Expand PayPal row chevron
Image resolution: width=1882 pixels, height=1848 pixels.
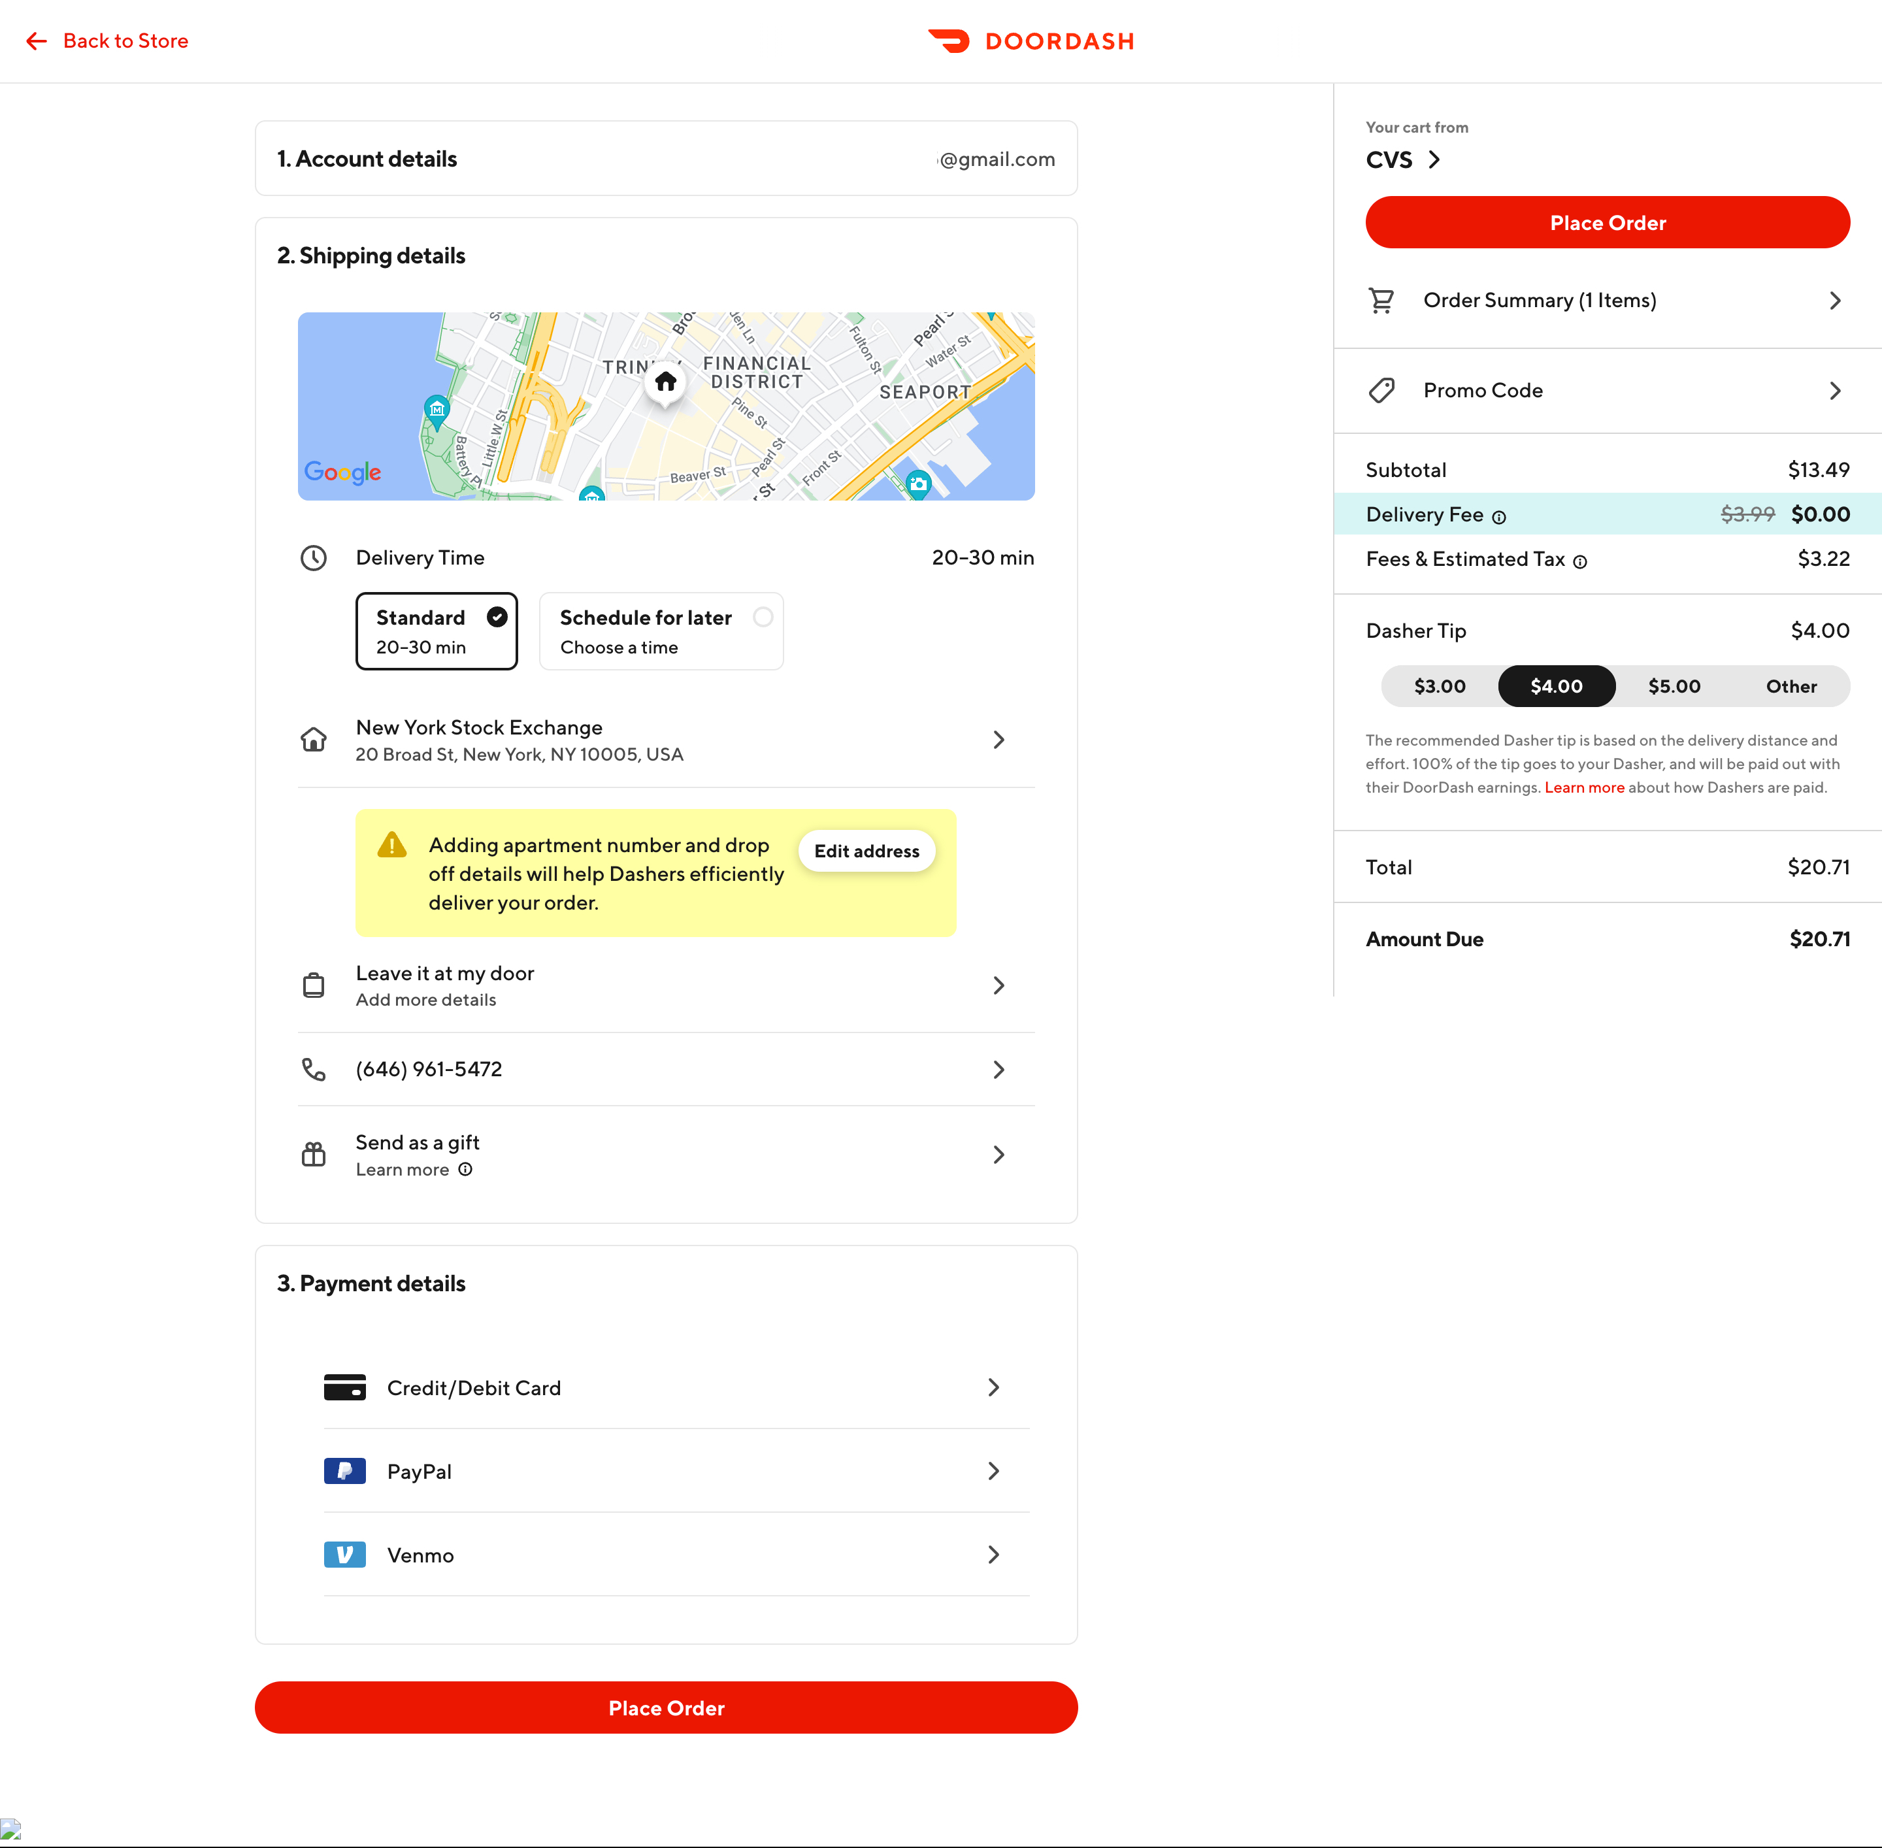993,1470
